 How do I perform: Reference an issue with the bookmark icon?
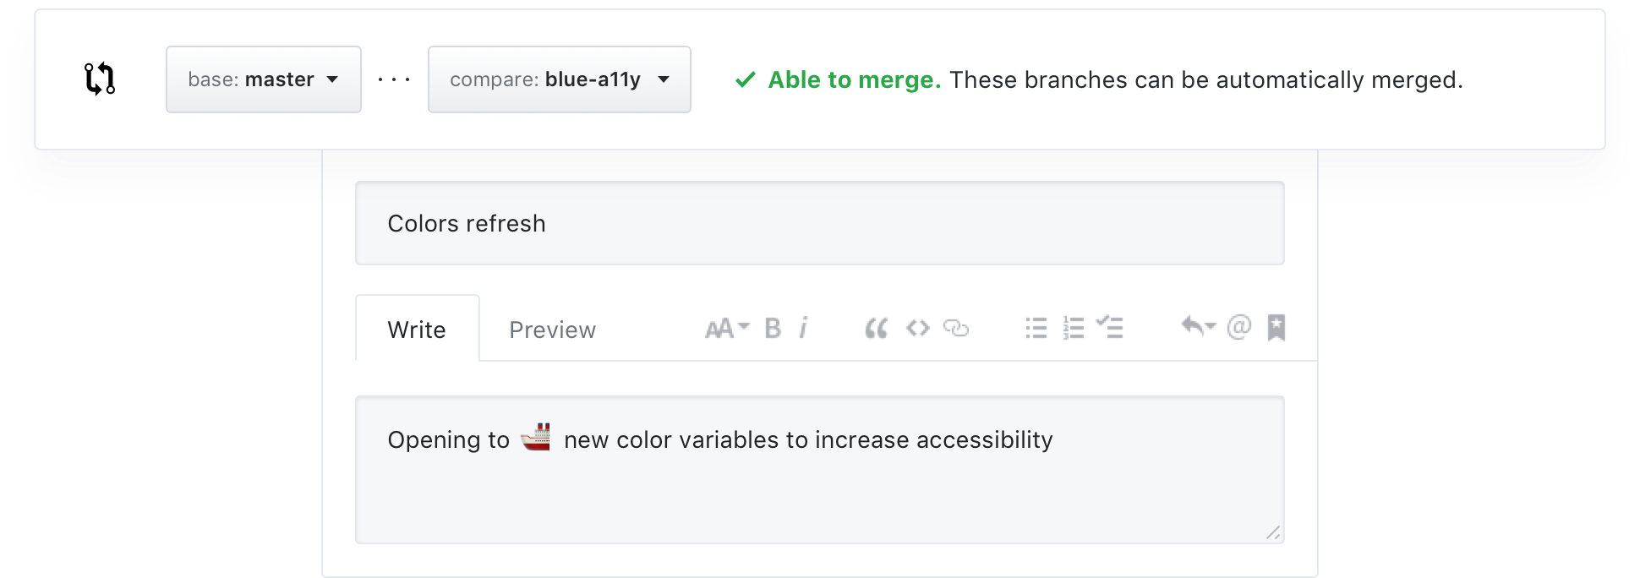(x=1276, y=327)
